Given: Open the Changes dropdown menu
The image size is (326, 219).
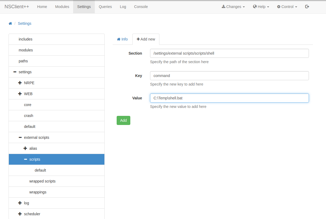Looking at the screenshot, I should (233, 7).
